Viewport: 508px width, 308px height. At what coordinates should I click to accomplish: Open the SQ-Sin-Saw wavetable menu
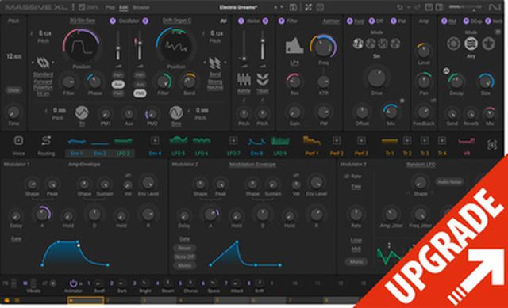83,21
